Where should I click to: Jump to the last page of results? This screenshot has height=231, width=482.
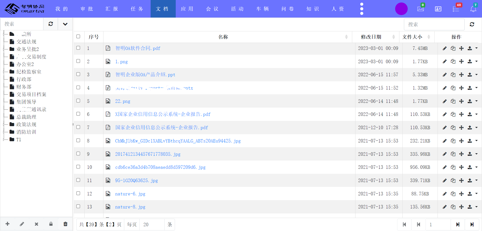click(472, 224)
